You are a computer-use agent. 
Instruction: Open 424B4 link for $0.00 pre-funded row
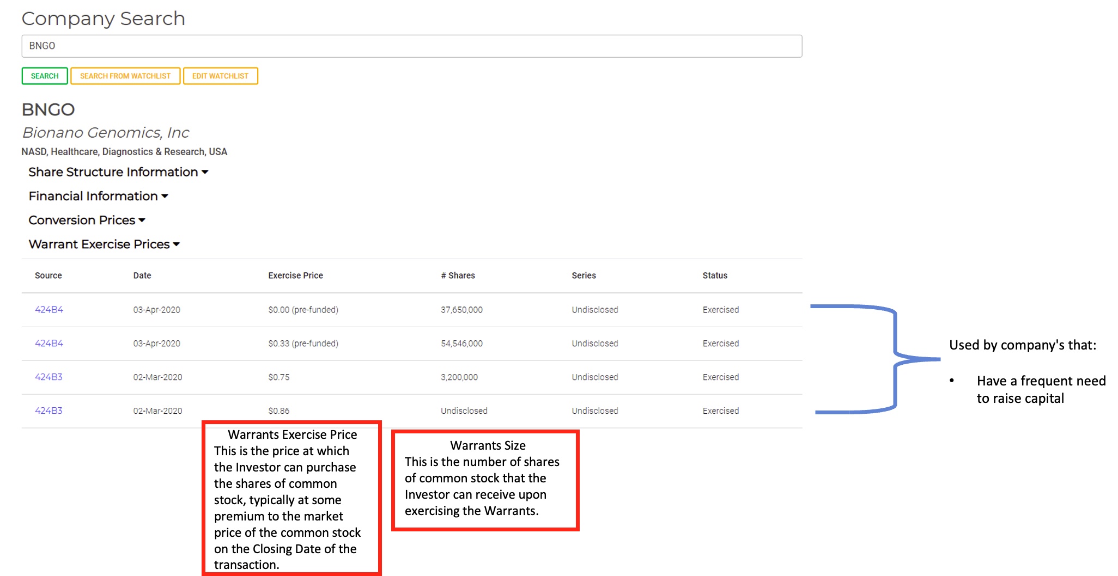click(49, 310)
